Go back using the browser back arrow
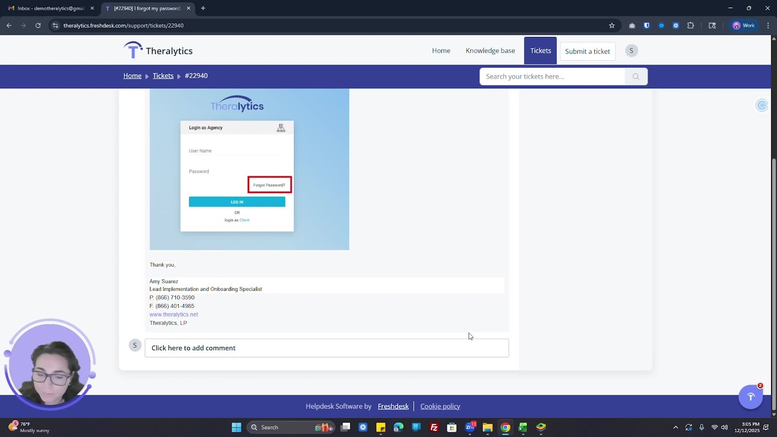777x437 pixels. (x=9, y=25)
